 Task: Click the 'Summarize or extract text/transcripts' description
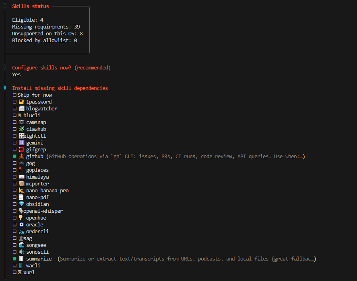pos(187,259)
